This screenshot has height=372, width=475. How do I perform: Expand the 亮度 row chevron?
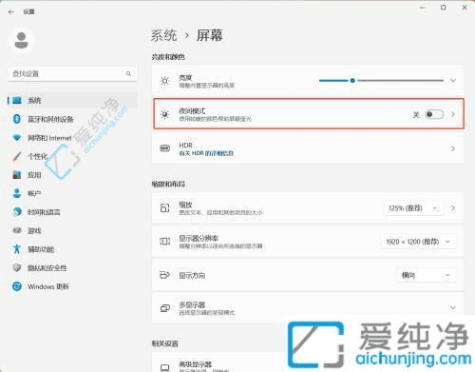click(x=453, y=81)
